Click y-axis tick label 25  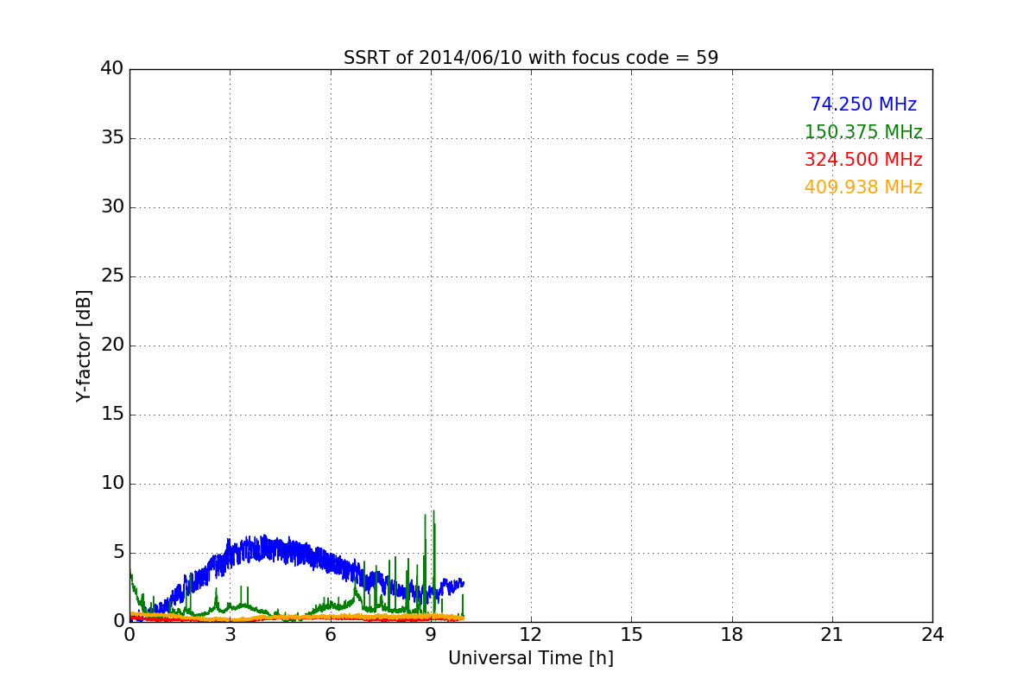click(x=112, y=276)
